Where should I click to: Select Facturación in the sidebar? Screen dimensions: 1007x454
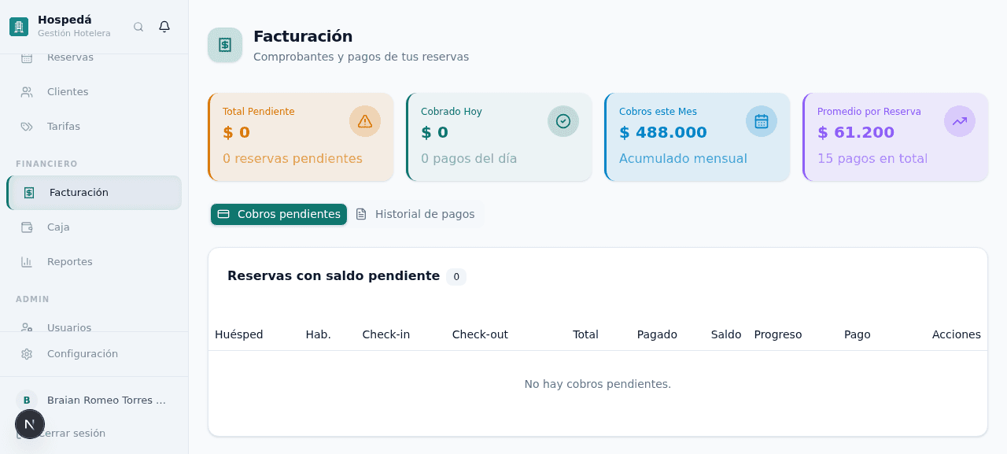coord(94,193)
